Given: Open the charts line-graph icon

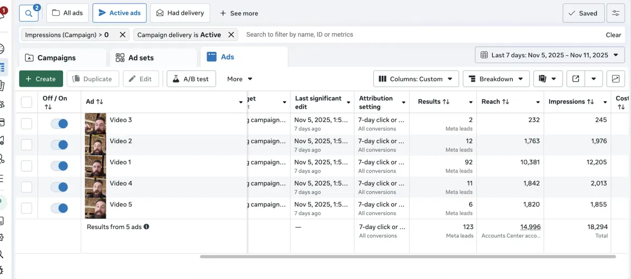Looking at the screenshot, I should 615,79.
